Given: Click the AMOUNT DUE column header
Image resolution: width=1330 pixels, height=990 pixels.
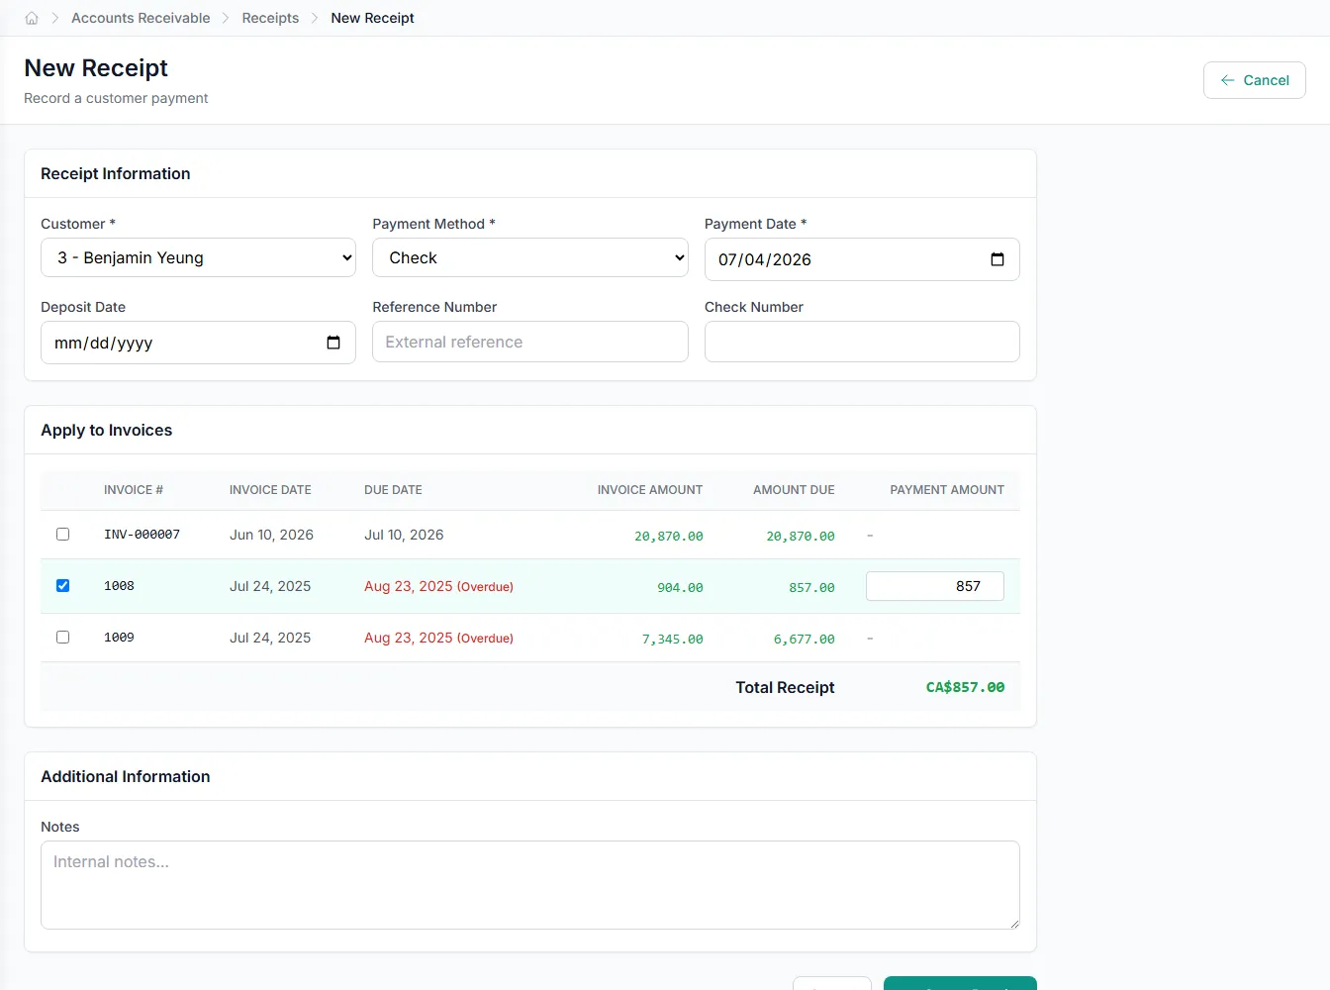Looking at the screenshot, I should point(794,490).
